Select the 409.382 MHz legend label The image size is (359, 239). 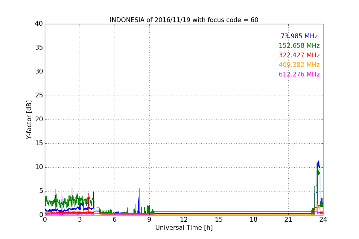click(x=299, y=65)
